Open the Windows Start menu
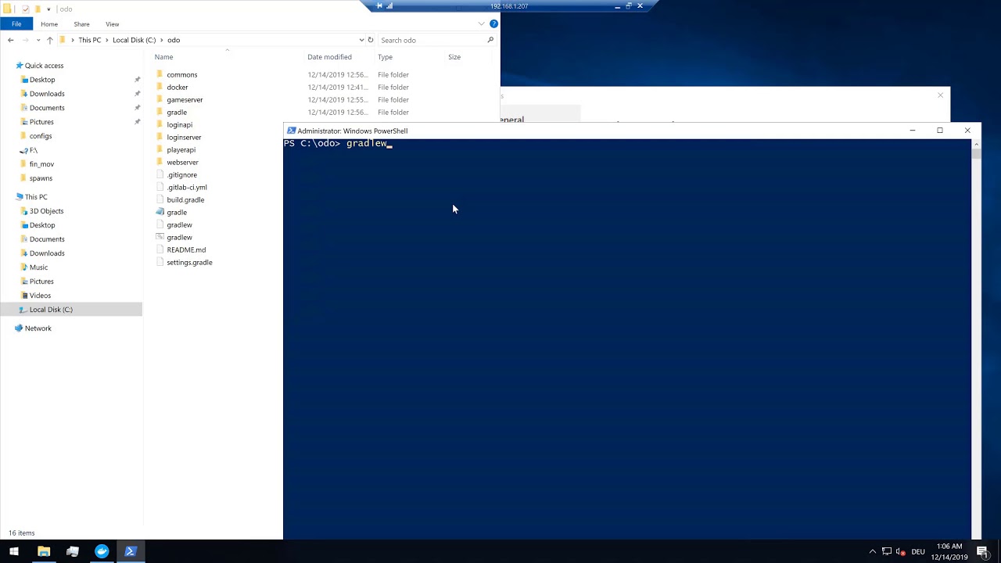 click(14, 551)
